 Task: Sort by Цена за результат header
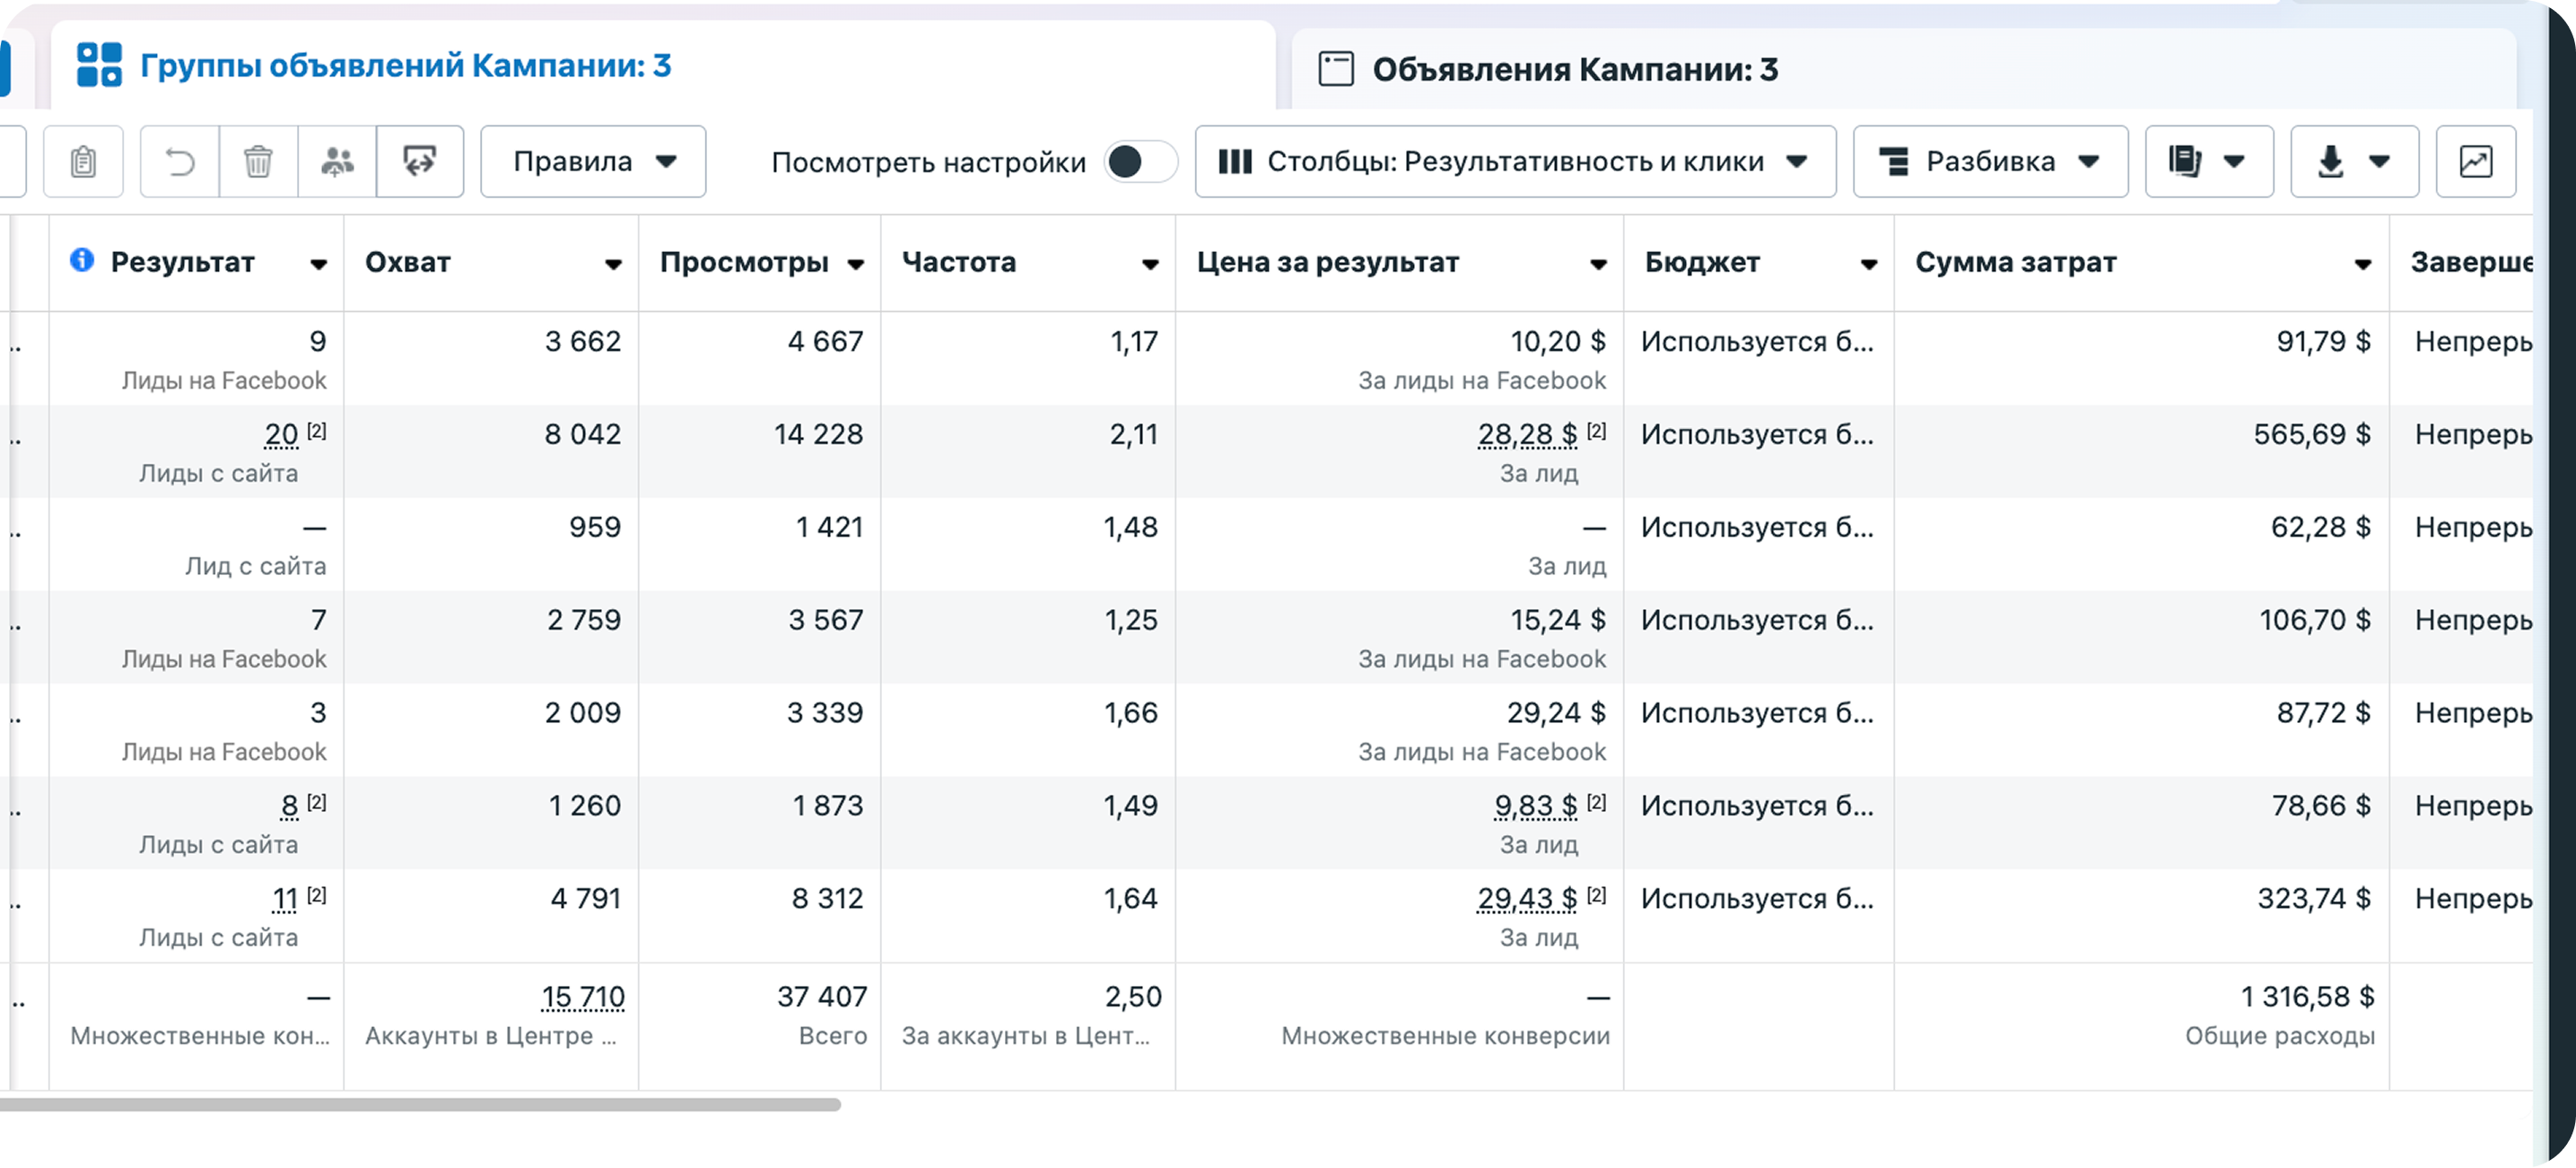tap(1400, 262)
